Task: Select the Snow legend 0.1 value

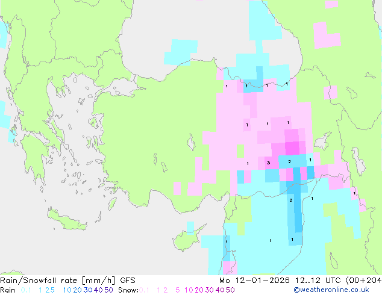Action: point(144,290)
